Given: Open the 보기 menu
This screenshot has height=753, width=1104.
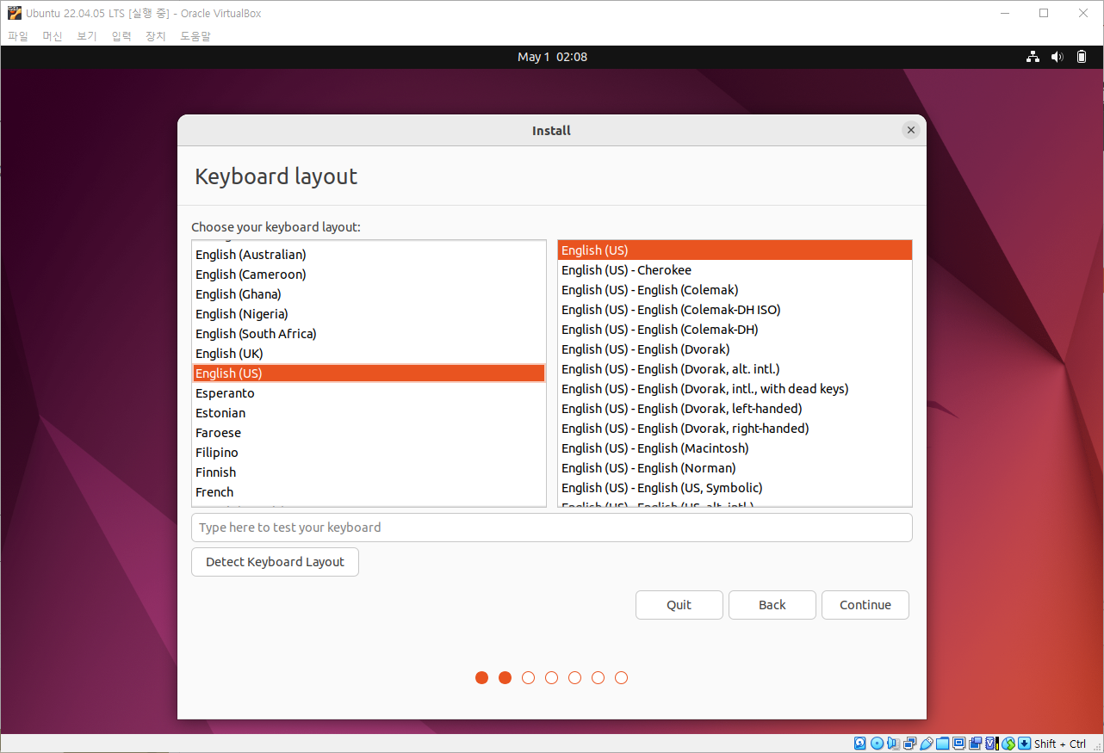Looking at the screenshot, I should tap(87, 36).
